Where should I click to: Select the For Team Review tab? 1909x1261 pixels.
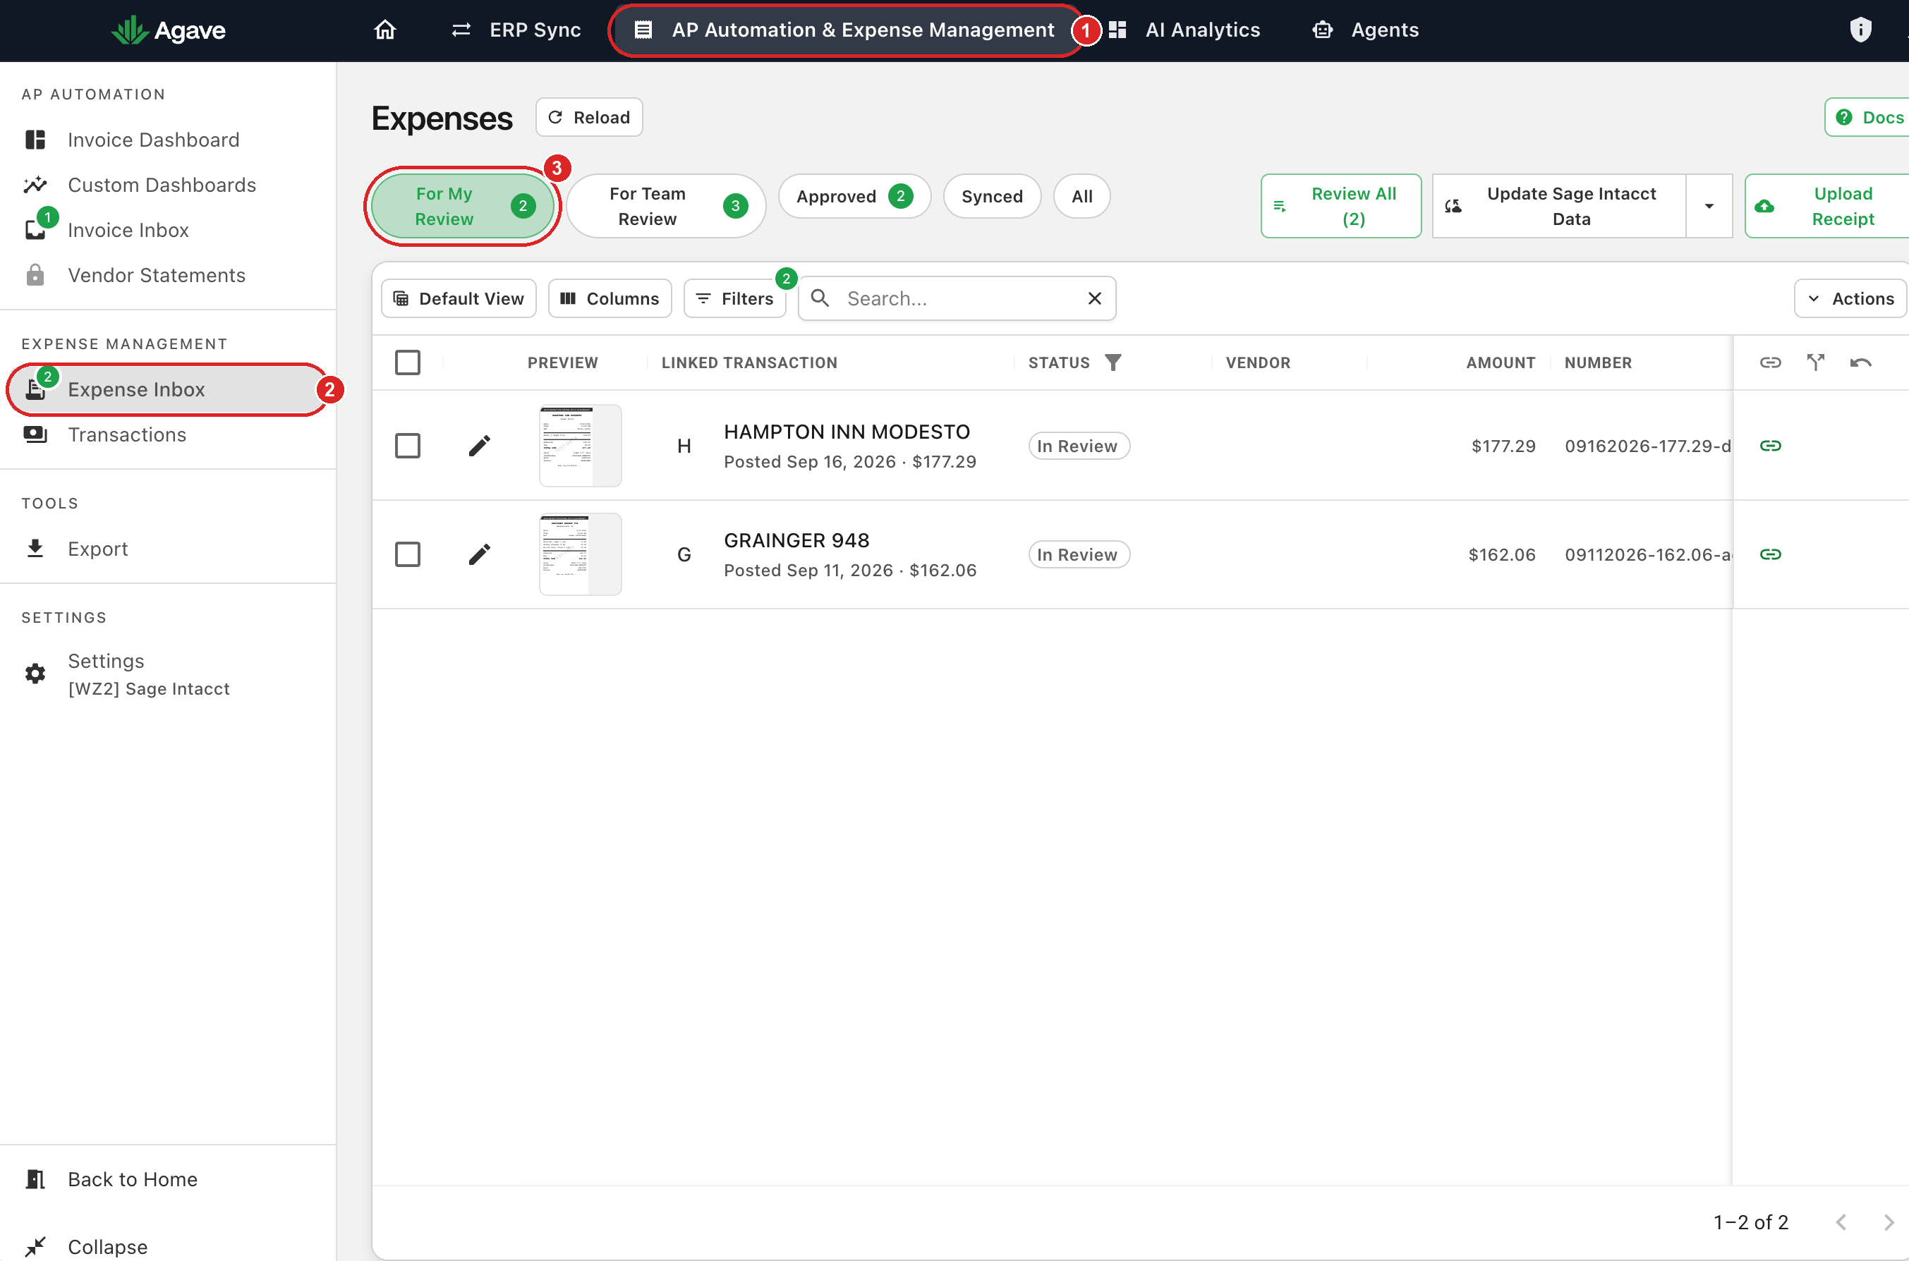point(666,206)
